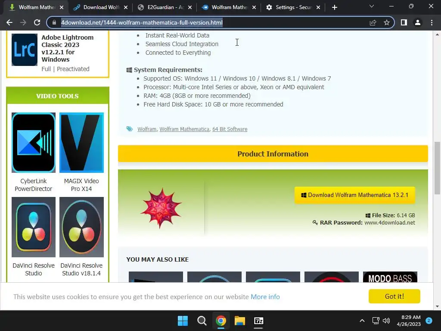Share this page via address bar icon

[x=373, y=22]
